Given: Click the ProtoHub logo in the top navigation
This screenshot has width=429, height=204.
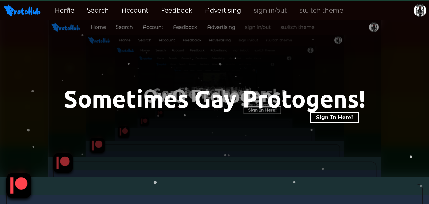Looking at the screenshot, I should 22,10.
